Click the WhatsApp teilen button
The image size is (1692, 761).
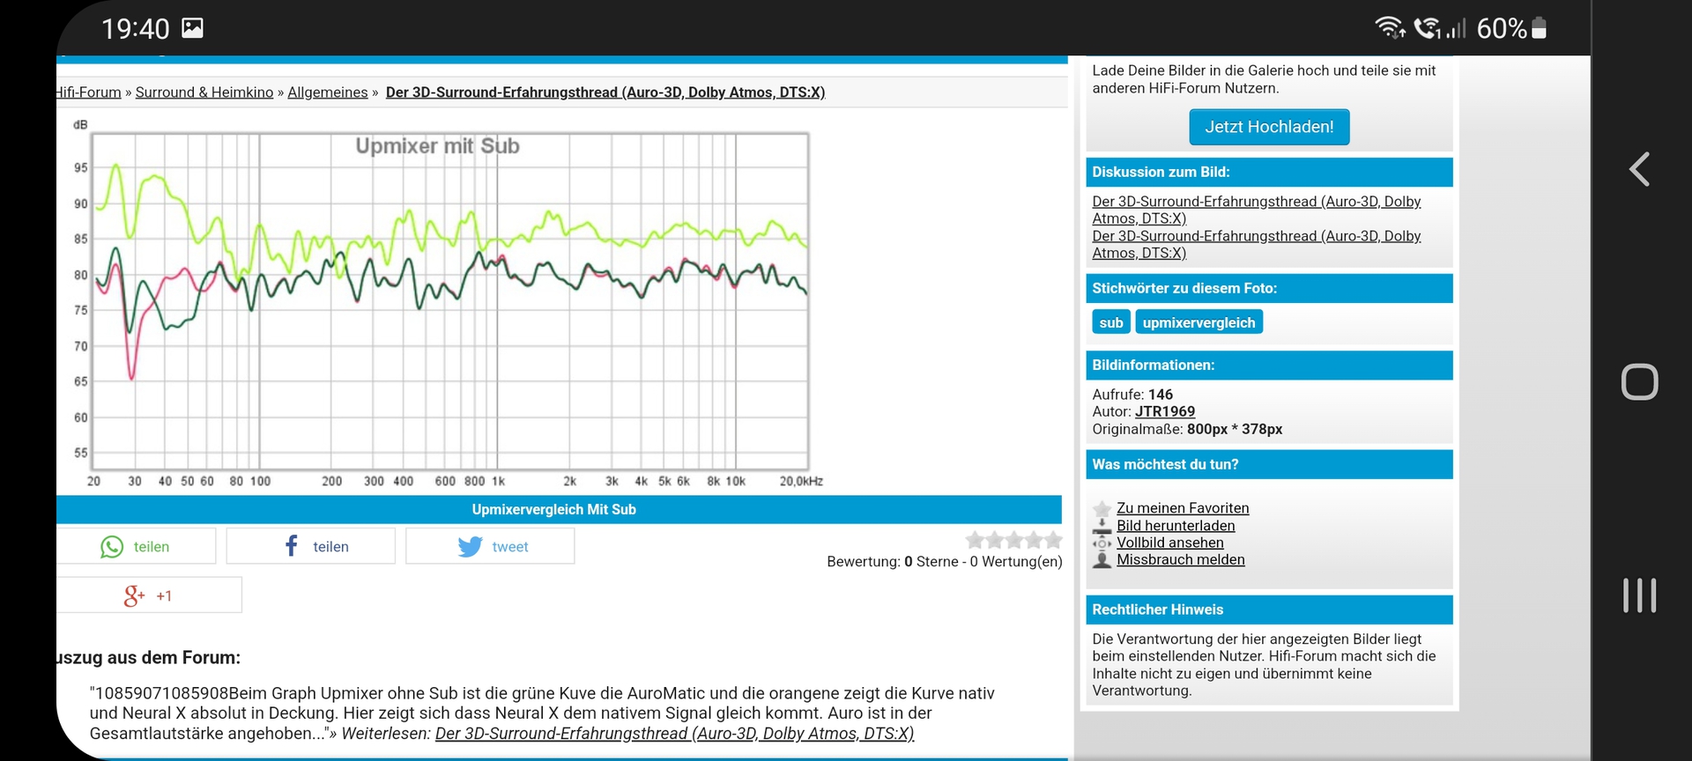click(136, 546)
